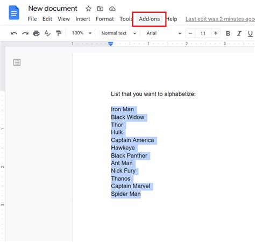Open the Normal text style dropdown
The image size is (255, 242).
click(119, 33)
